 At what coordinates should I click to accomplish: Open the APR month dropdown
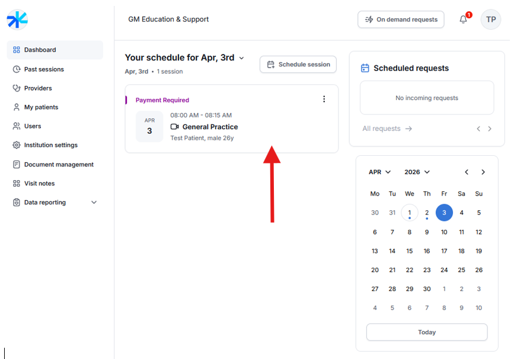pyautogui.click(x=380, y=172)
